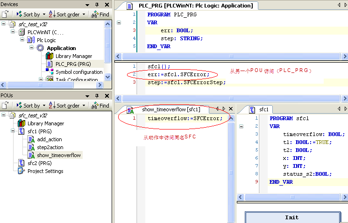Select Task Configuration in Devices tree

pos(77,79)
